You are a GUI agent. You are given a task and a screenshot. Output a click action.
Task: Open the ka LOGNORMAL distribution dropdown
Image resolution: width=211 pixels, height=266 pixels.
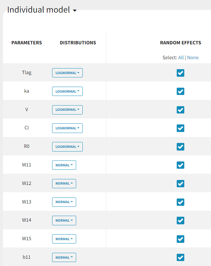pos(67,91)
